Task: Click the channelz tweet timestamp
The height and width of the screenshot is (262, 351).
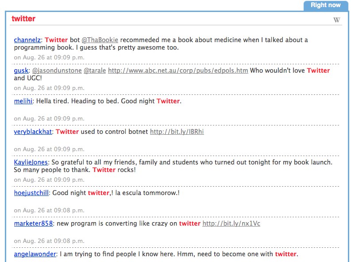Action: point(49,58)
